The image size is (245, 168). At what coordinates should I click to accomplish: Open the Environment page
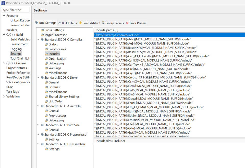click(19, 44)
